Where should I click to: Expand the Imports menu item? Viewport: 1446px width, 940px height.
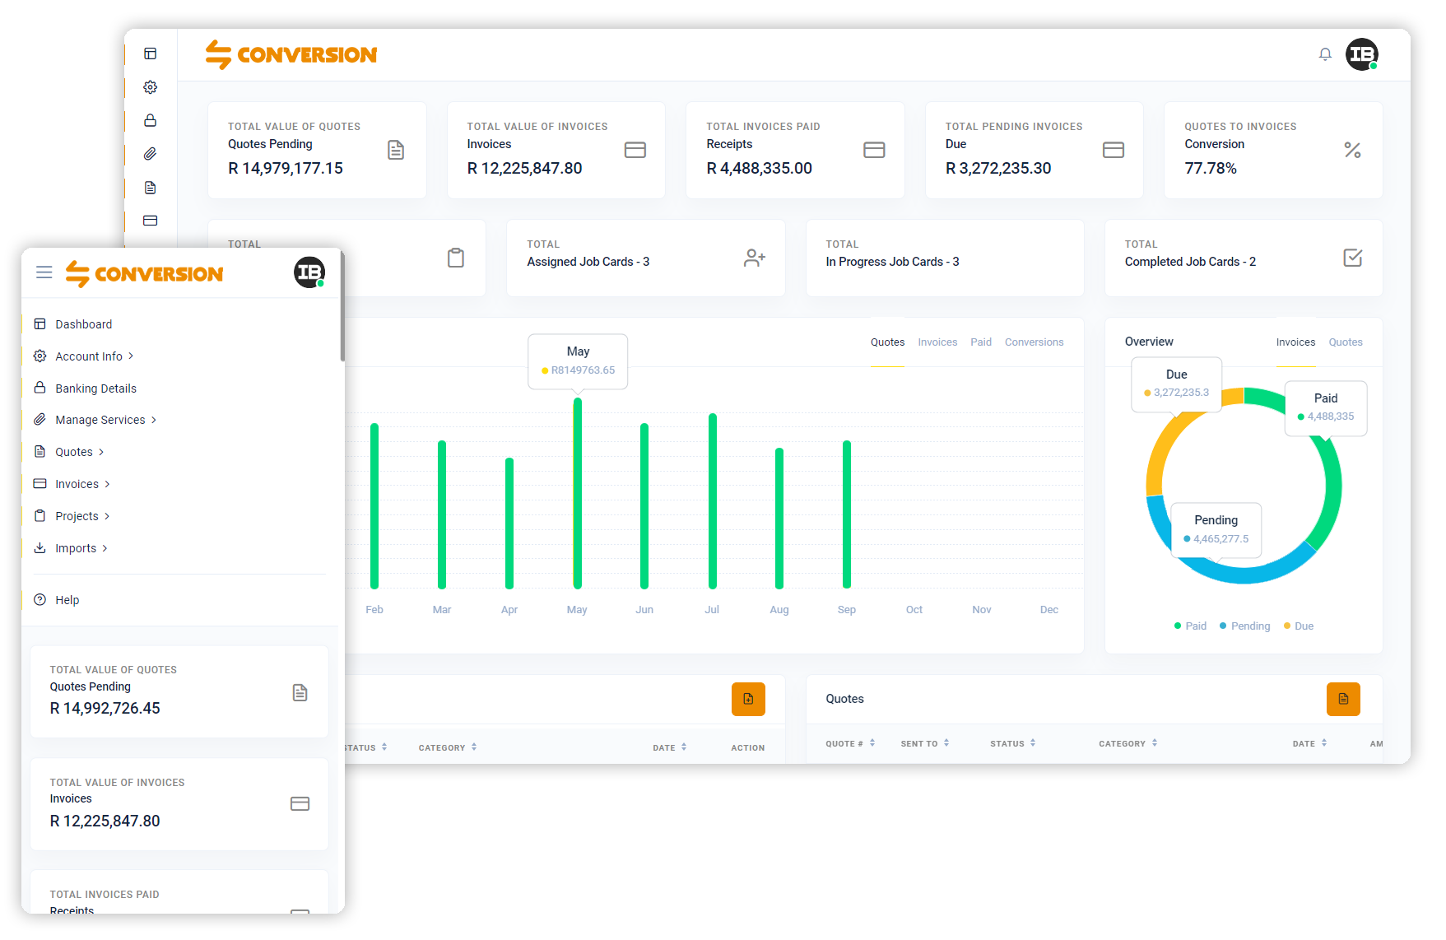click(81, 548)
